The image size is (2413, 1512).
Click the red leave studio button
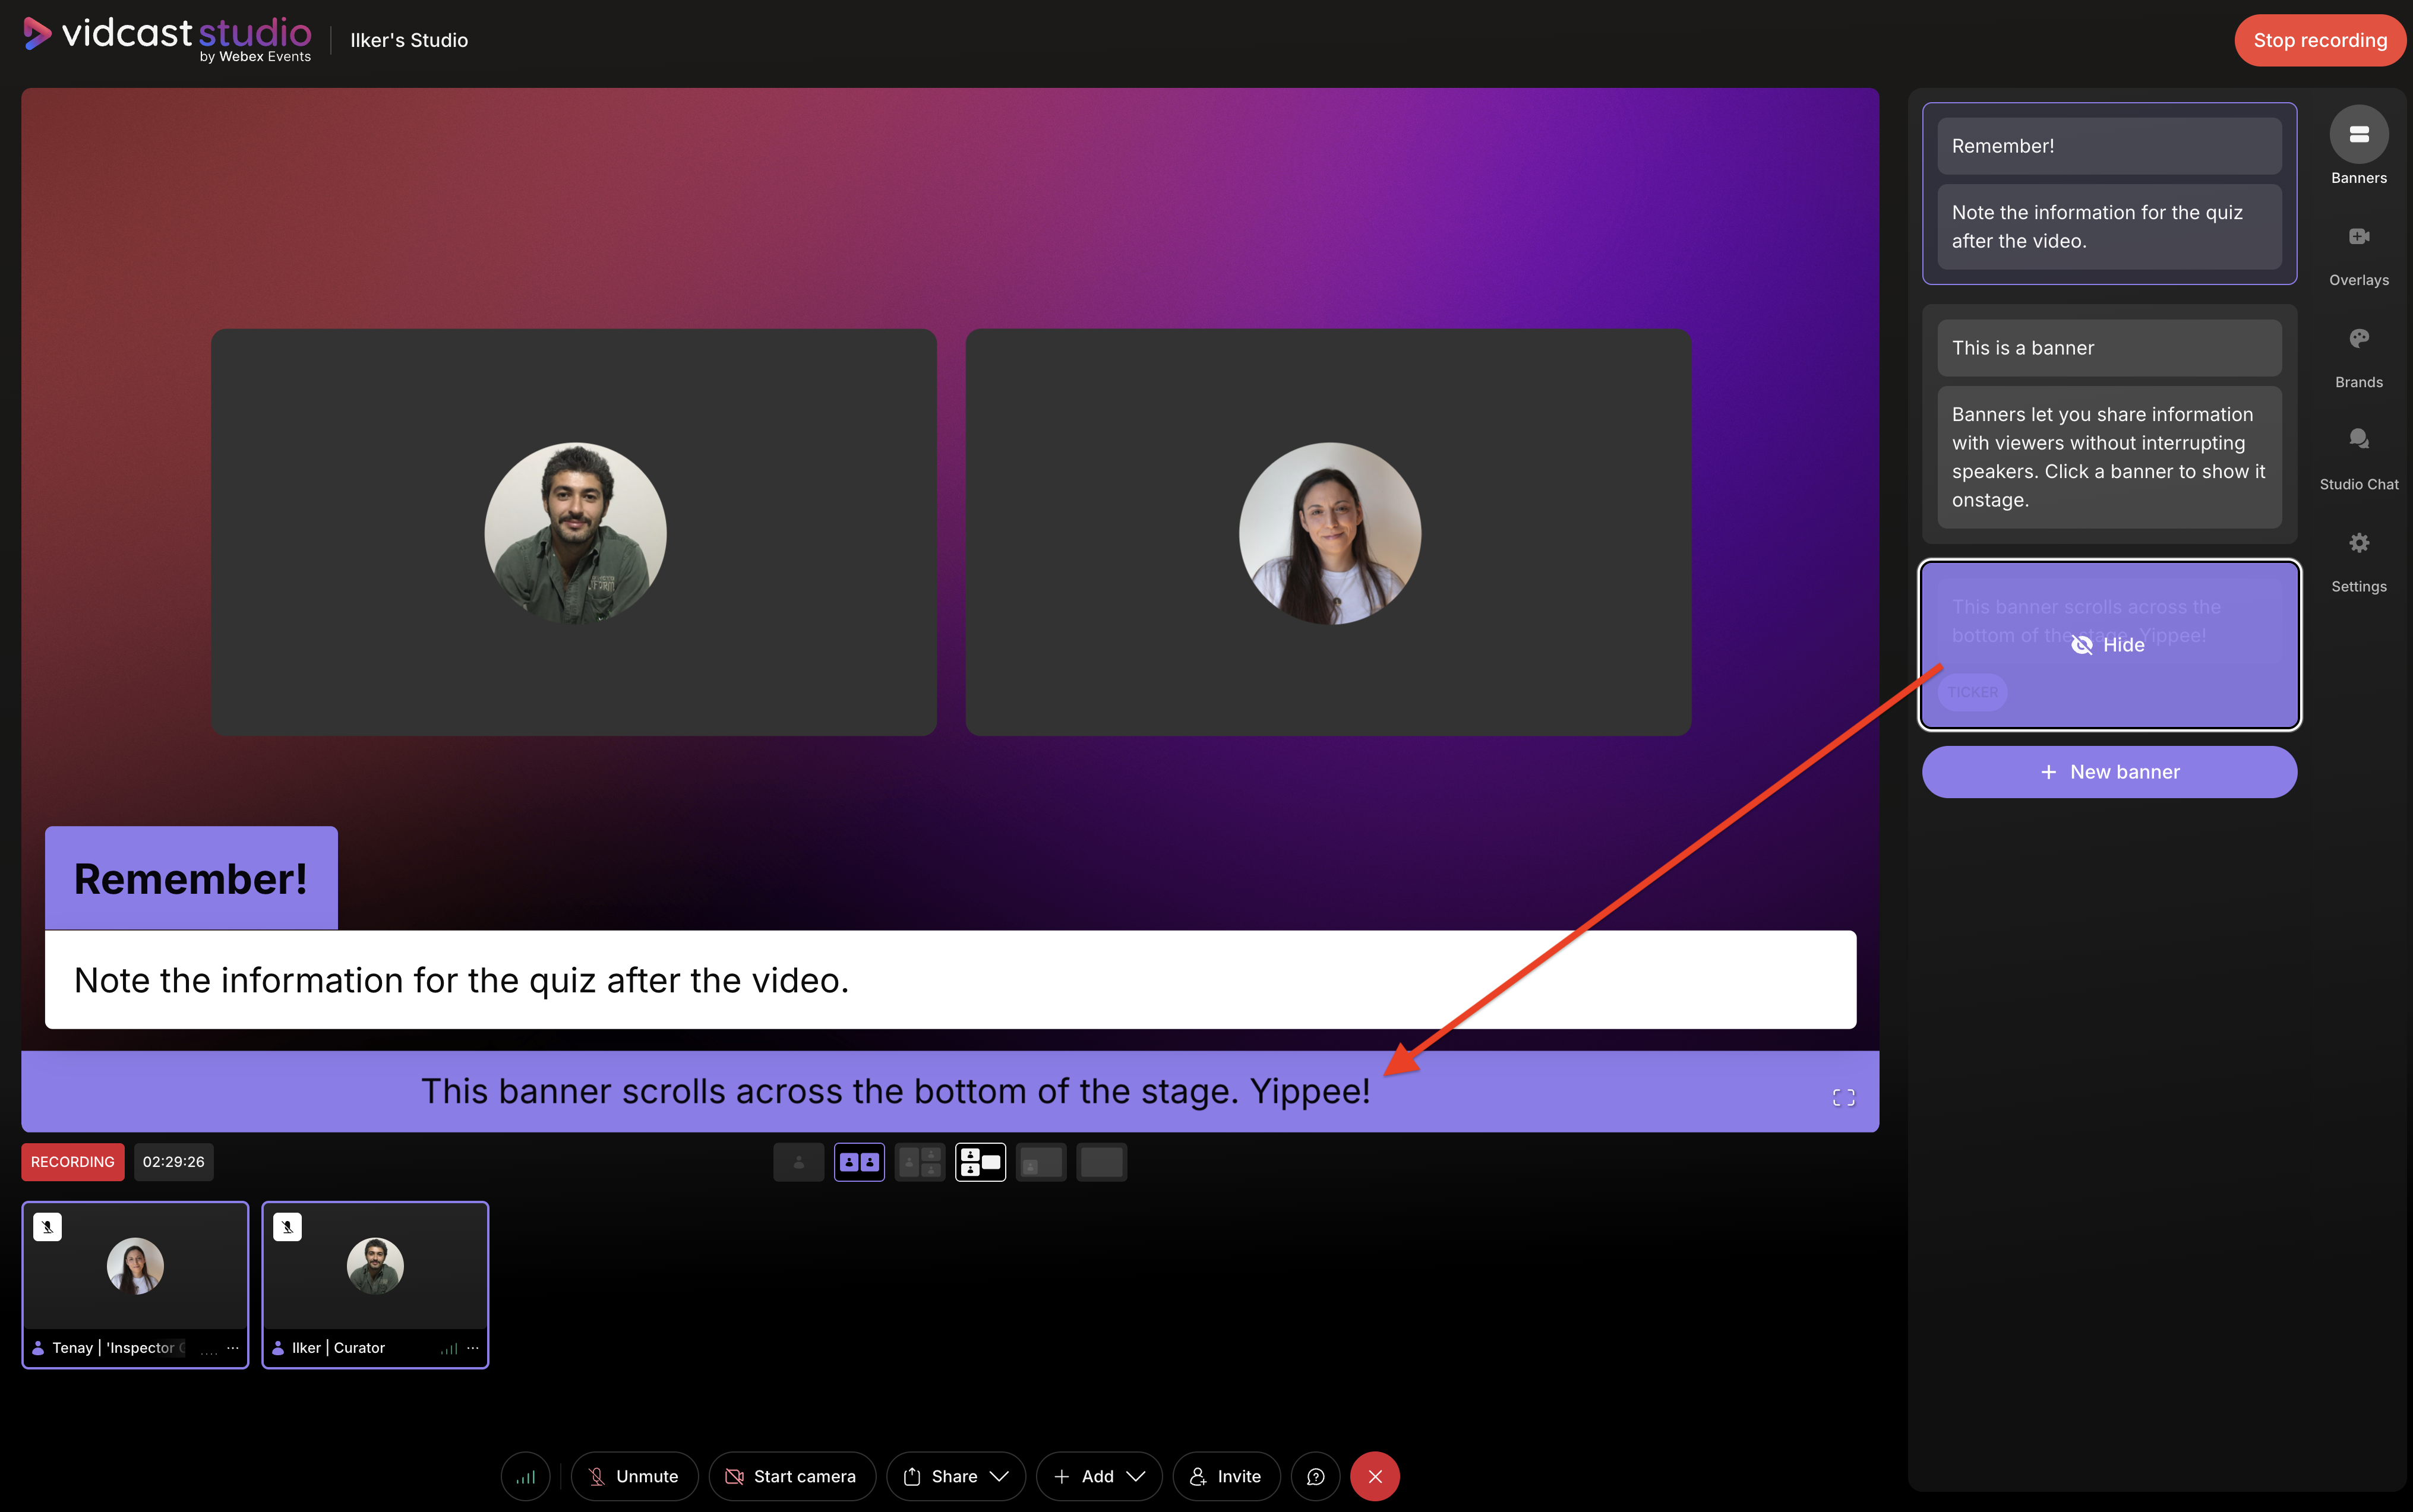click(1375, 1476)
